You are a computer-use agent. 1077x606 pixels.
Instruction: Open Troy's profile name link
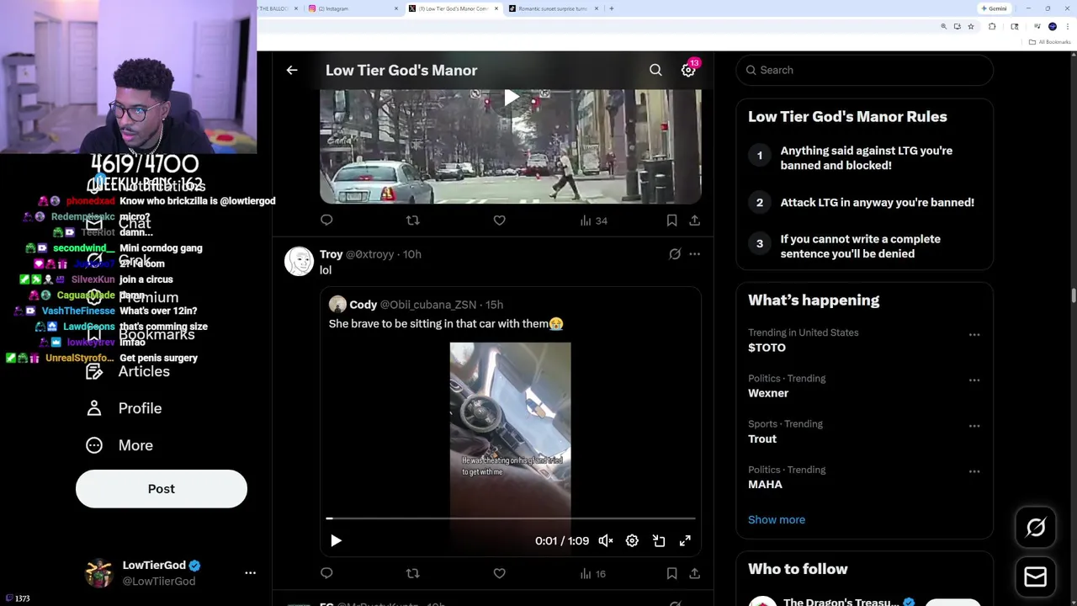pos(331,254)
